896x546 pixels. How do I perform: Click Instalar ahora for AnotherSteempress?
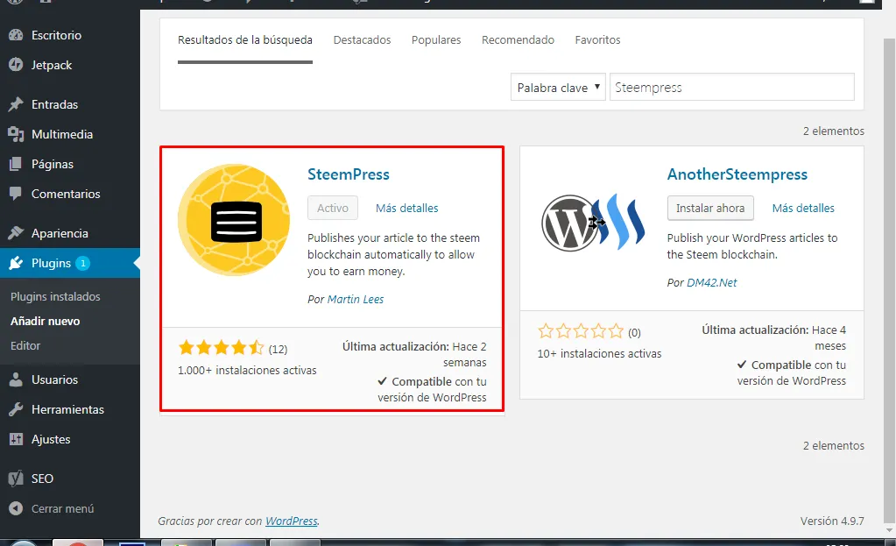point(710,208)
